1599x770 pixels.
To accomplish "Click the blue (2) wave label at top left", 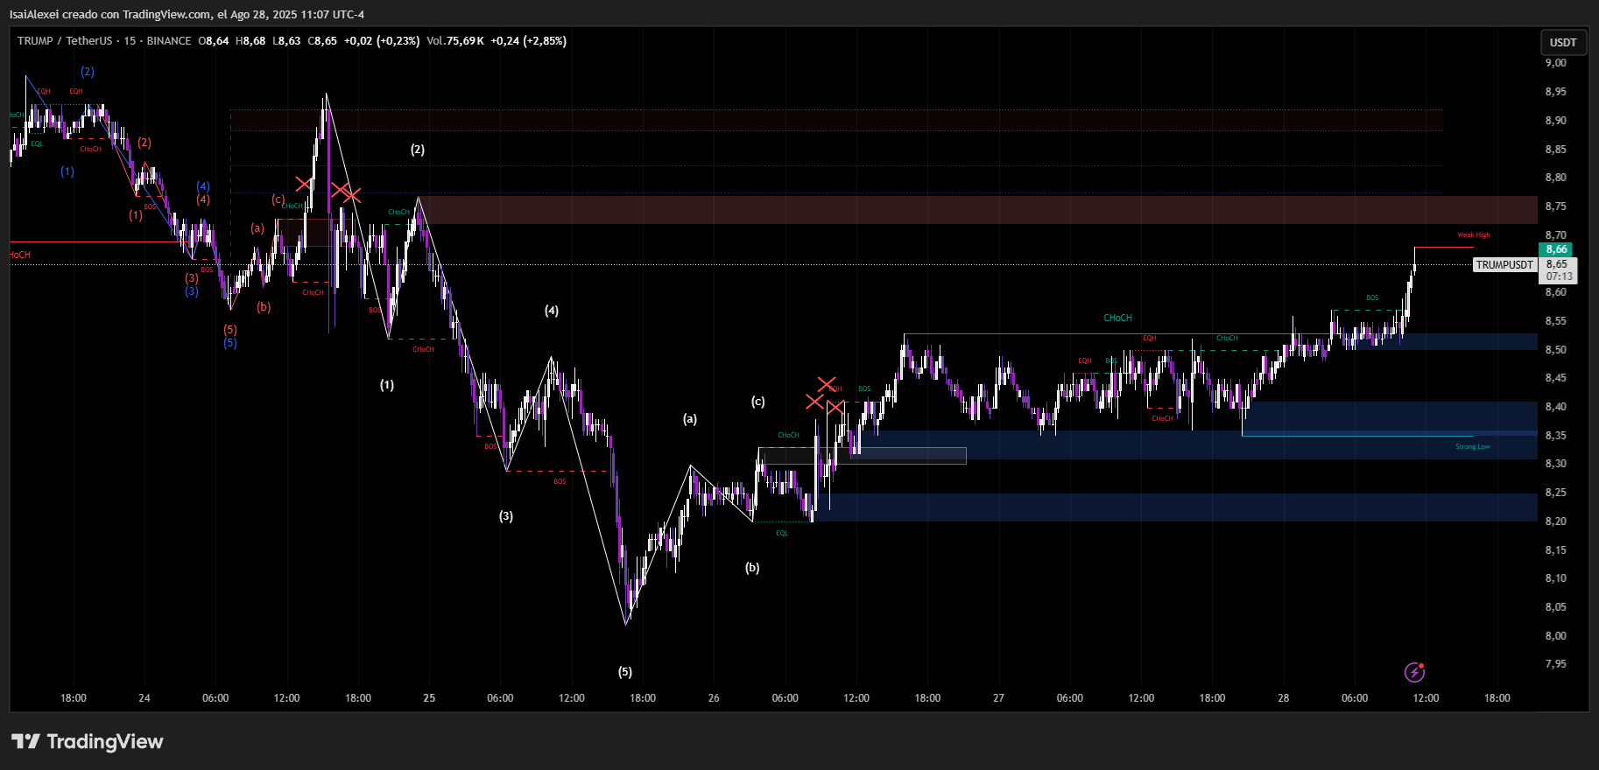I will (88, 72).
